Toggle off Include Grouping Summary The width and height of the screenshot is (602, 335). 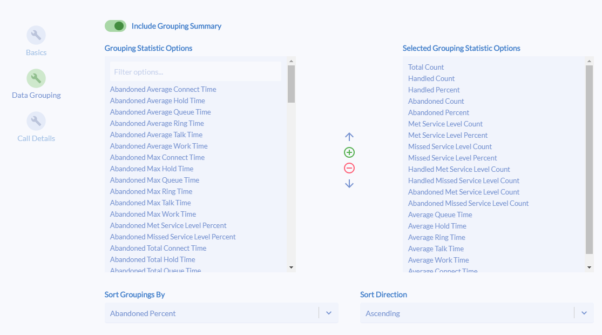(116, 25)
